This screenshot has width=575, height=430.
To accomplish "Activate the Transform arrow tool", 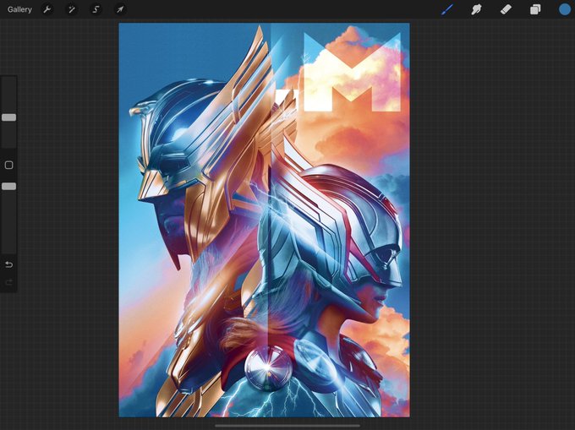I will coord(120,9).
